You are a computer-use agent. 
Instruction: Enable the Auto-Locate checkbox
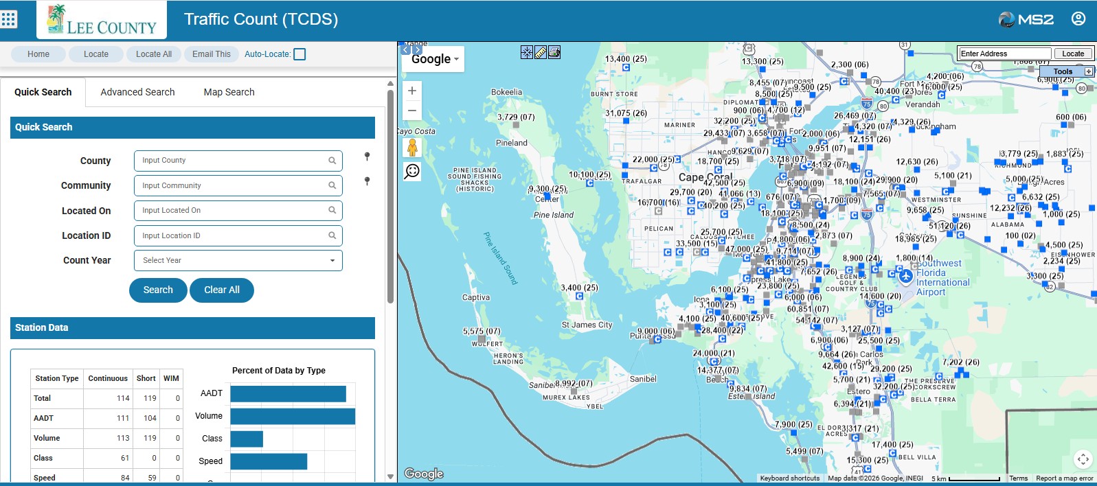point(299,54)
